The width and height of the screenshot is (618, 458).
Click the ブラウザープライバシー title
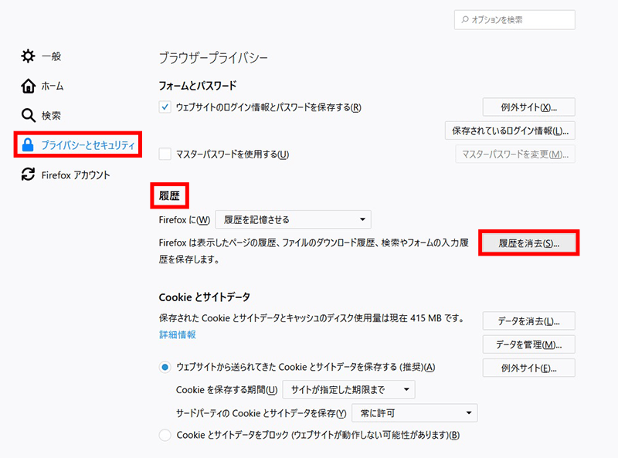pos(213,58)
